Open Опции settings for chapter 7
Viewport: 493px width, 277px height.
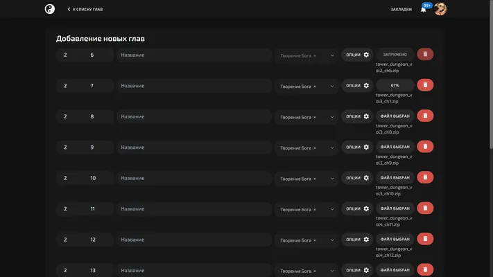pyautogui.click(x=357, y=85)
